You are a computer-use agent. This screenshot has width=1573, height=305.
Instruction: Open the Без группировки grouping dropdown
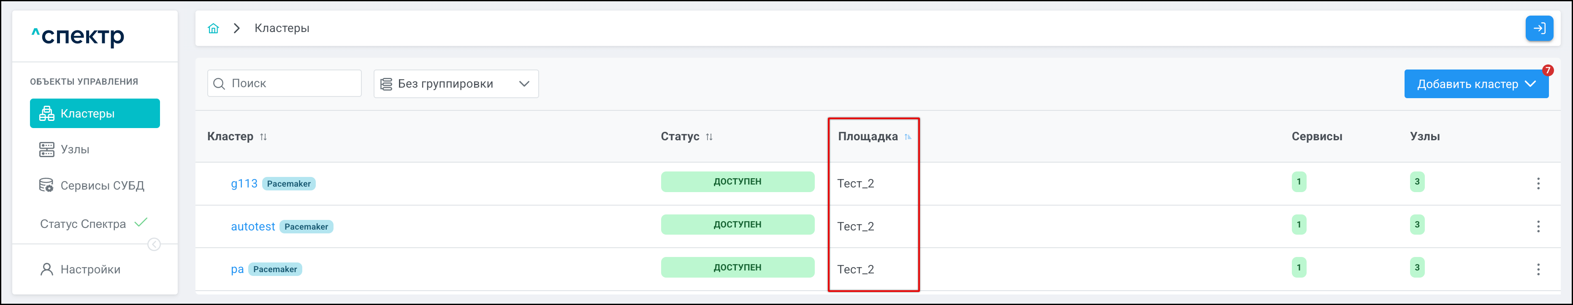click(456, 84)
